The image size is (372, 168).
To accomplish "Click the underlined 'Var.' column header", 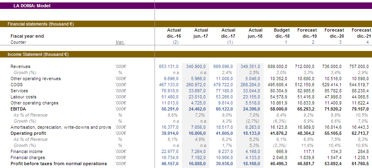I will (x=120, y=42).
